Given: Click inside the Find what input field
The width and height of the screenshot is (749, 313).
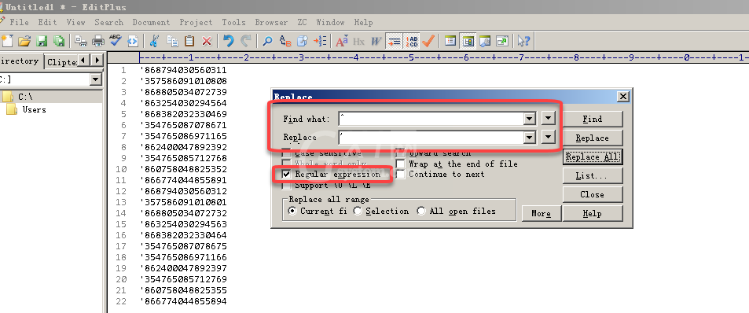Looking at the screenshot, I should [x=431, y=119].
